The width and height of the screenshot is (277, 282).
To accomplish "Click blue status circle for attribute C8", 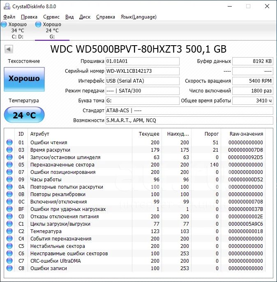I will [9, 268].
